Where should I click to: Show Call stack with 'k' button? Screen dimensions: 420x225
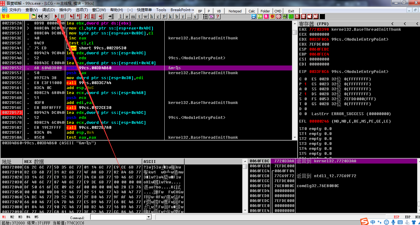170,16
